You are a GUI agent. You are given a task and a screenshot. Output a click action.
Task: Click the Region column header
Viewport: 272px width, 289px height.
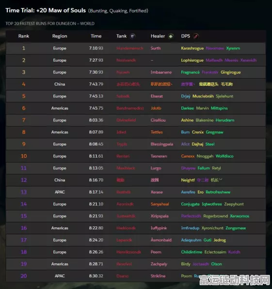[60, 36]
